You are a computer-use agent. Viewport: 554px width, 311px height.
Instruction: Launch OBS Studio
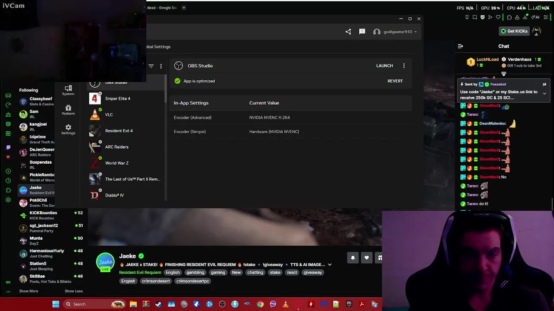click(384, 66)
